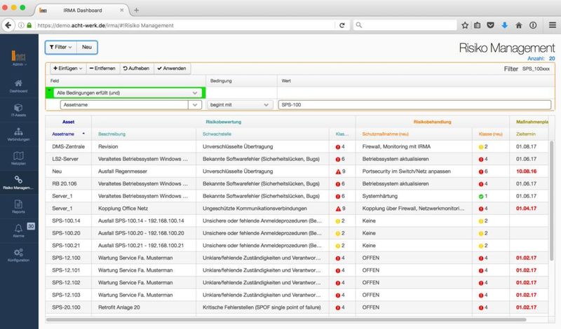
Task: Open Konfiguration gears in sidebar
Action: pyautogui.click(x=18, y=255)
